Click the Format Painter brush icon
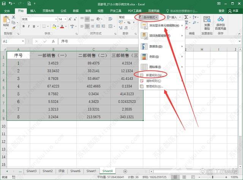 [x=14, y=28]
